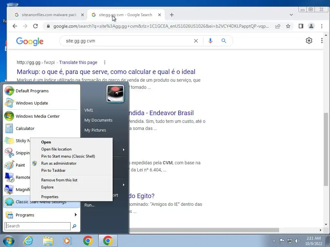Click Translate this page link
Viewport: 330px width, 247px height.
[x=78, y=62]
